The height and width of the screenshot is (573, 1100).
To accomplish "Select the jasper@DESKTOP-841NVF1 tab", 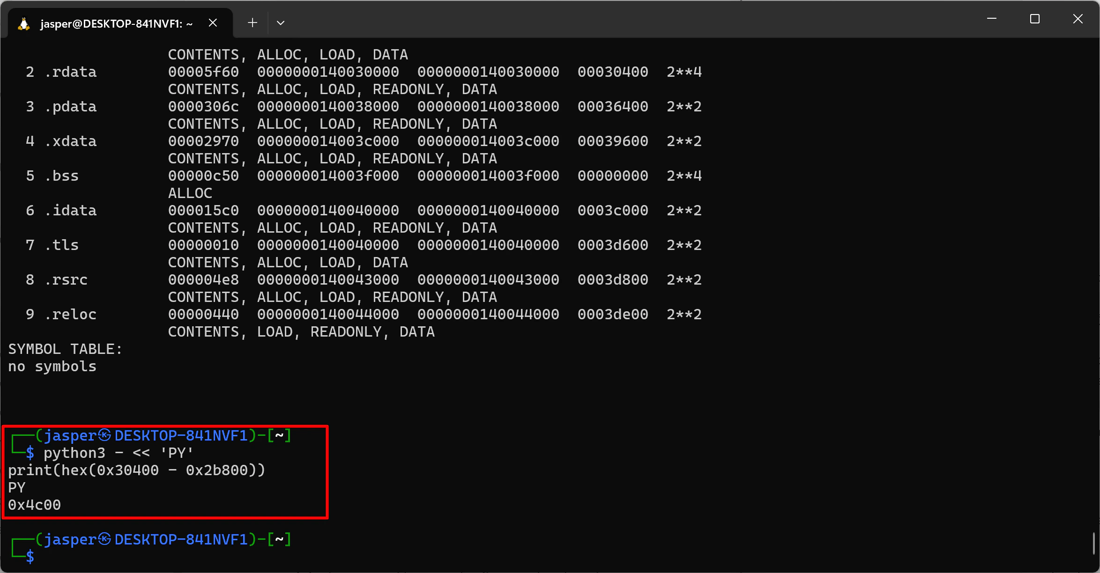I will pos(120,23).
